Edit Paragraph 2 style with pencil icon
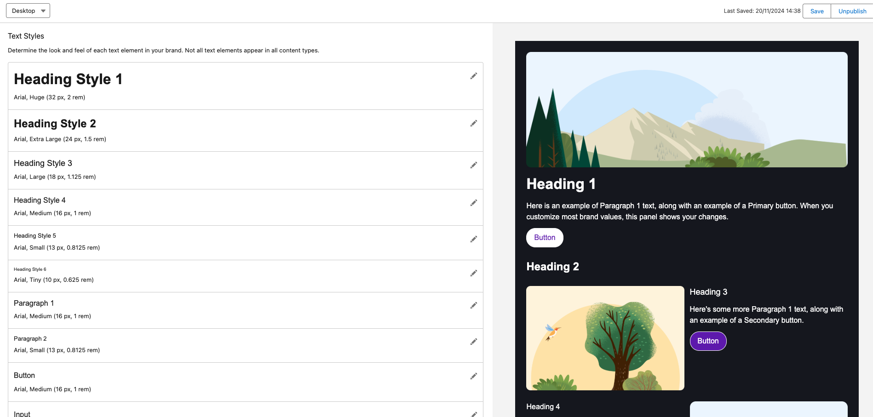This screenshot has height=417, width=873. 473,342
